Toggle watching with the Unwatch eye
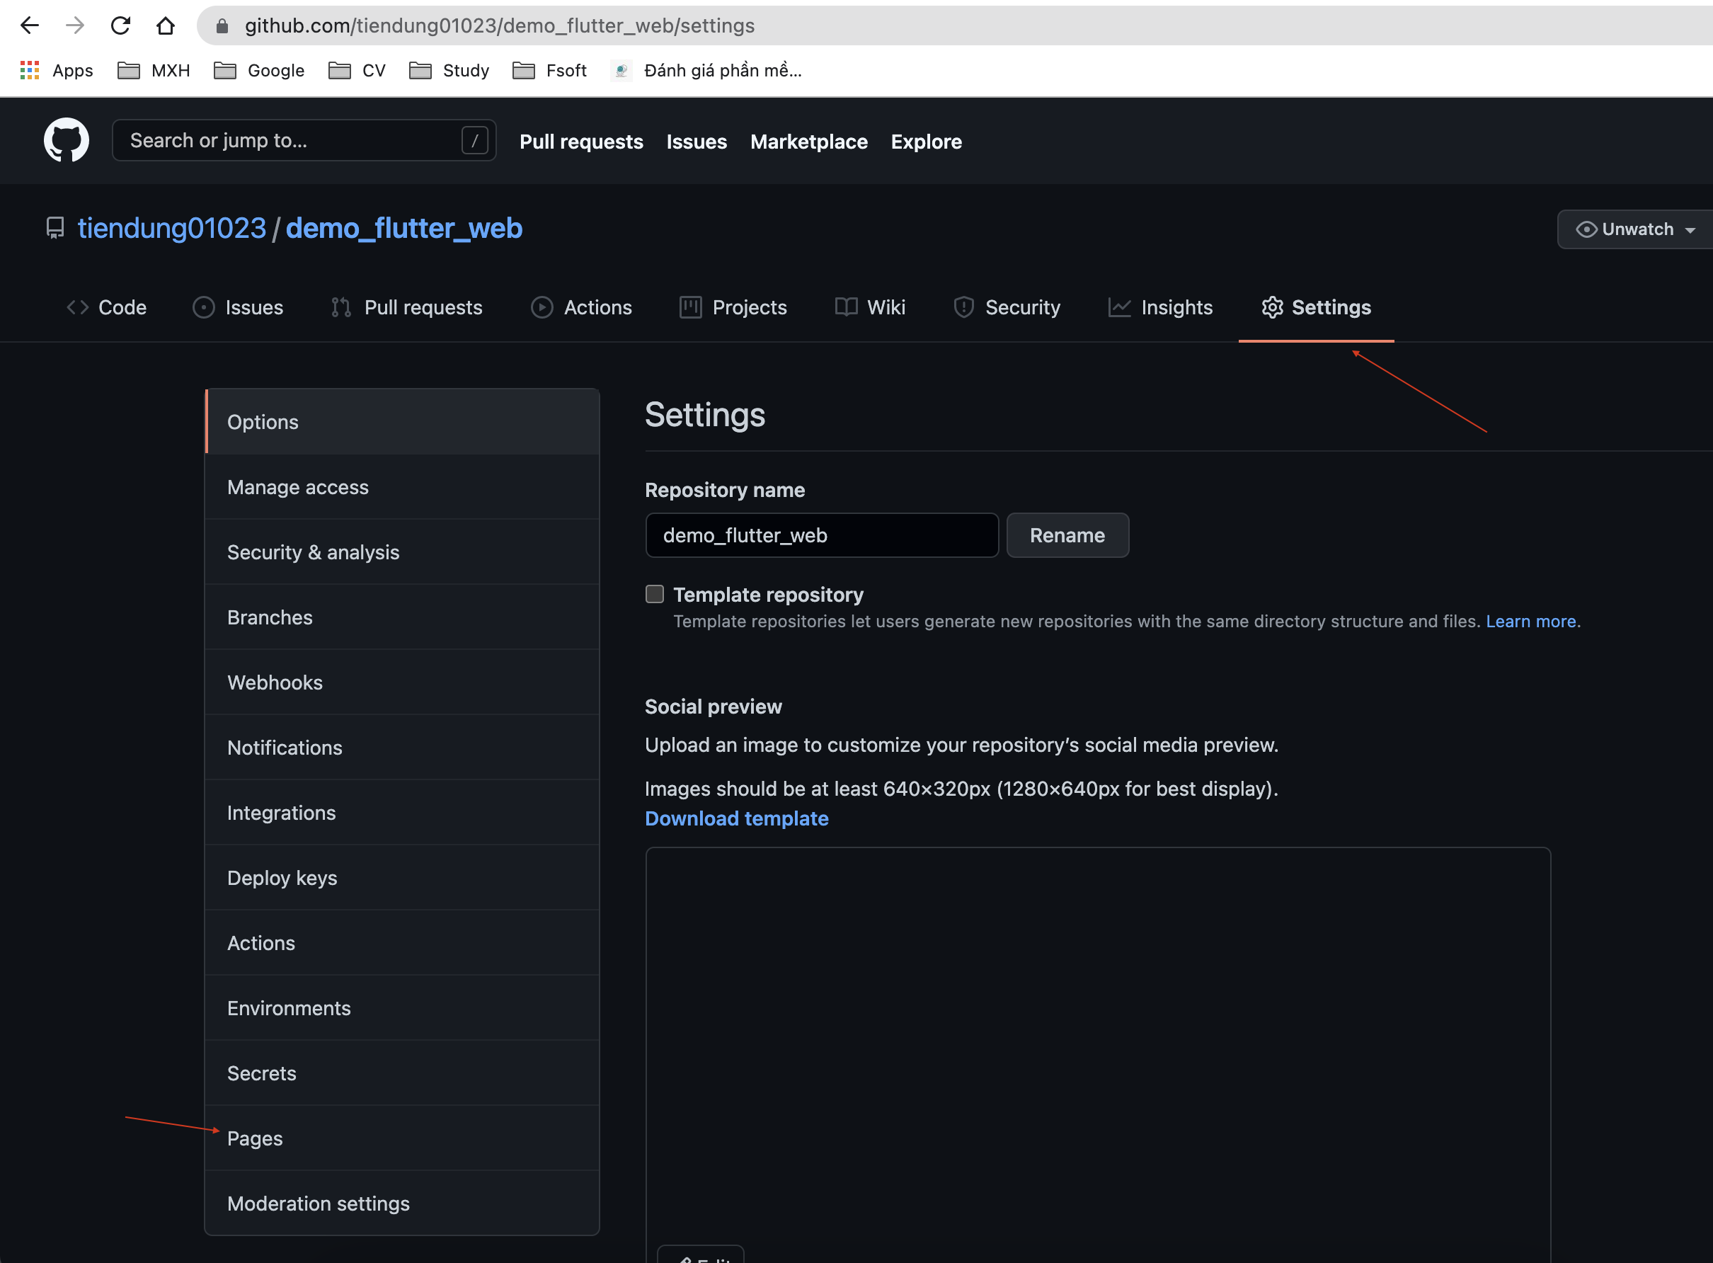 1587,229
